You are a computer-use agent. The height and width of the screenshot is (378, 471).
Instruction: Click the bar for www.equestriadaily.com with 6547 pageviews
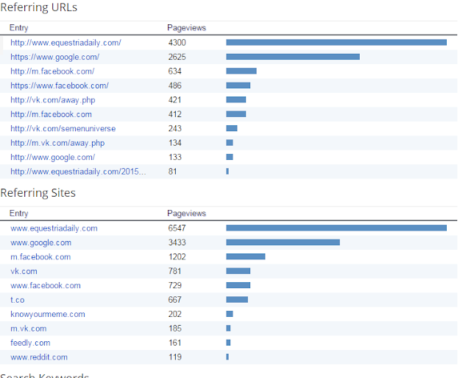[x=336, y=228]
